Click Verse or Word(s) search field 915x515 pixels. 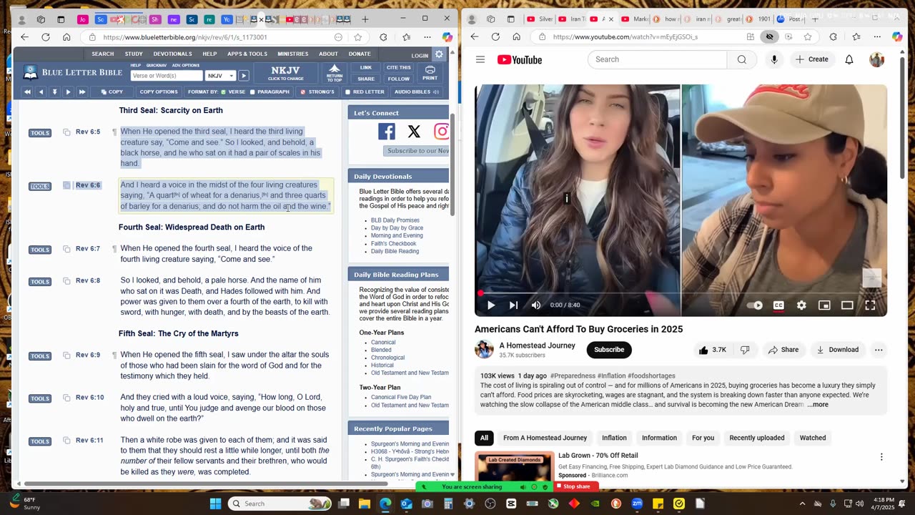167,76
